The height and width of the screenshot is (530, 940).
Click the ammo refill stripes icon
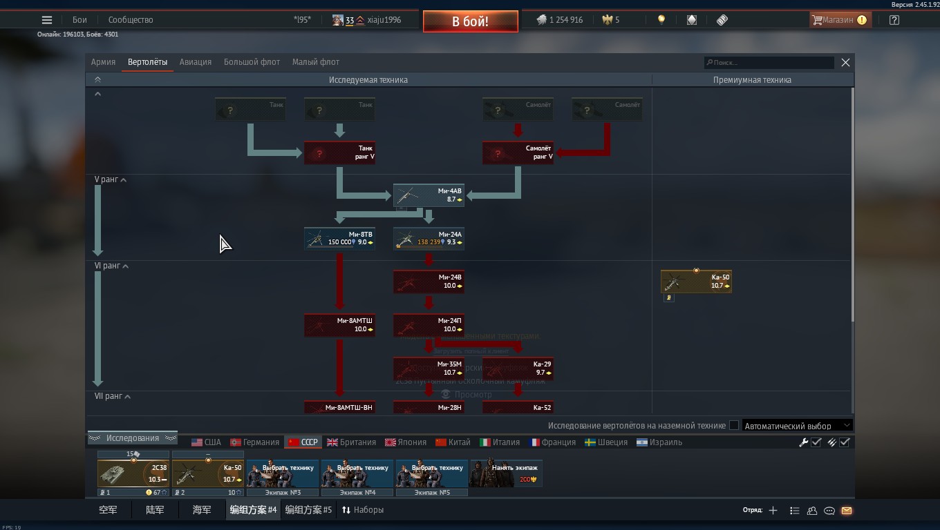(x=832, y=442)
